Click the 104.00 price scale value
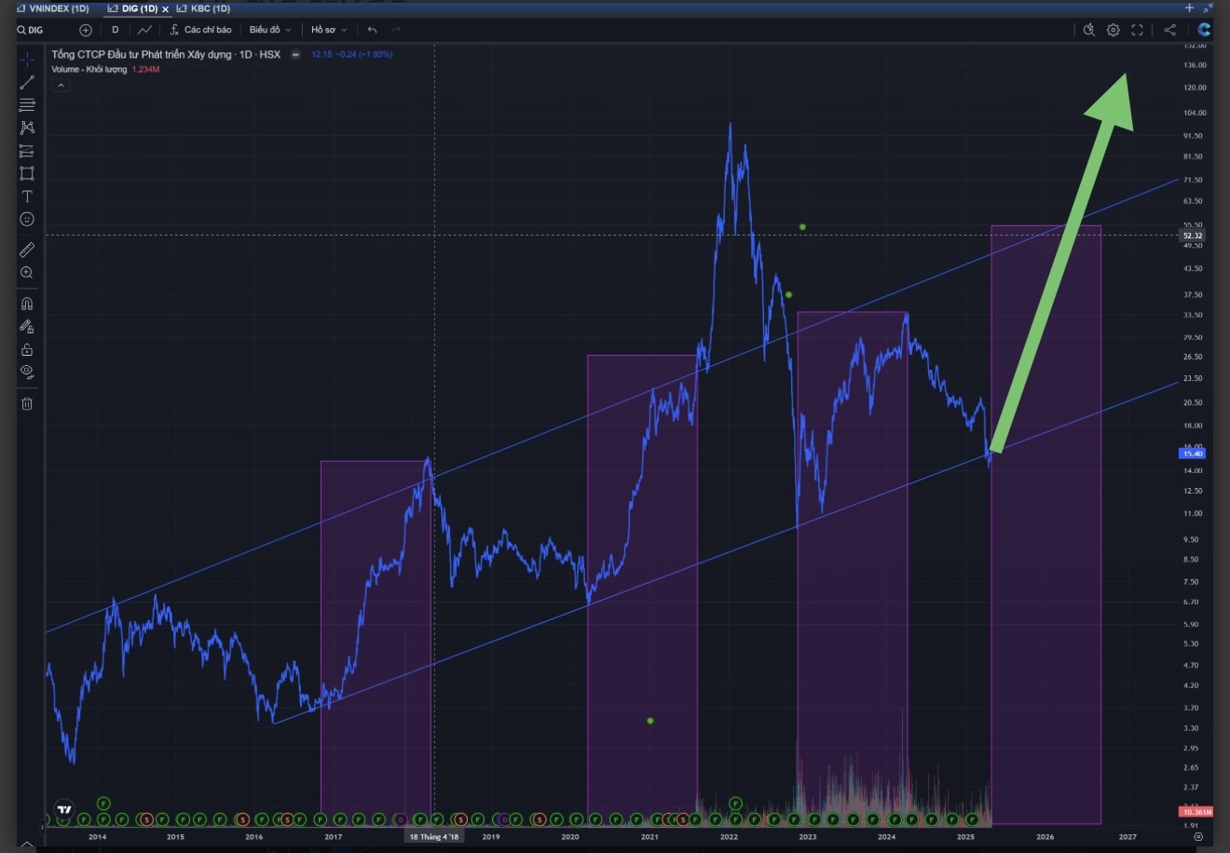This screenshot has width=1230, height=853. (x=1195, y=113)
